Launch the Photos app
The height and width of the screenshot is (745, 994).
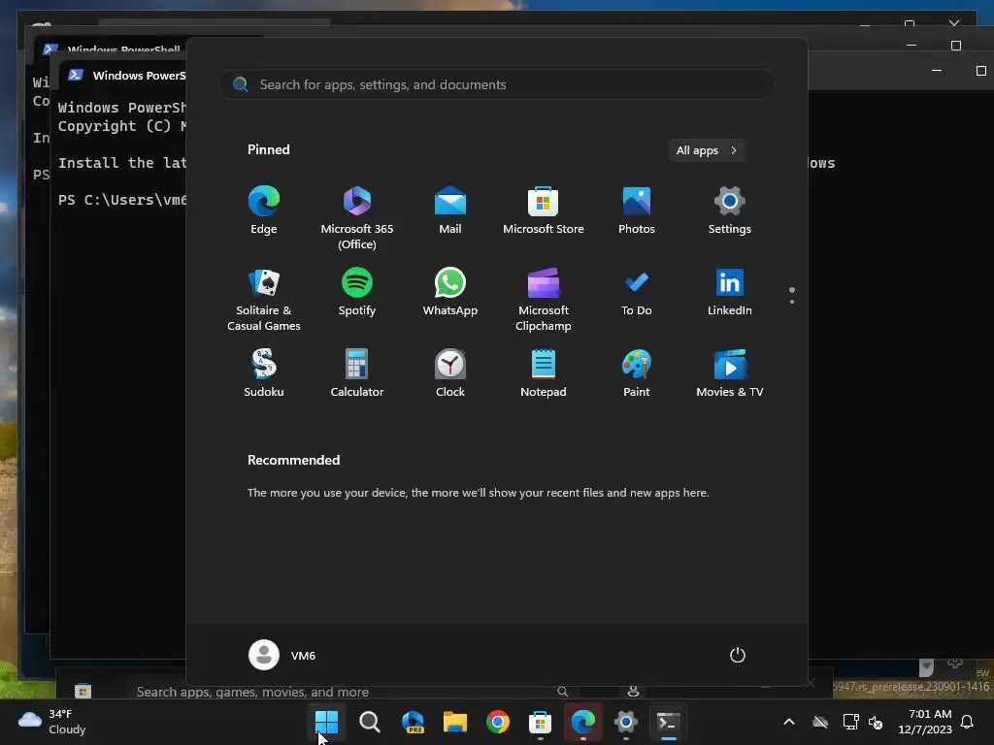(x=637, y=211)
